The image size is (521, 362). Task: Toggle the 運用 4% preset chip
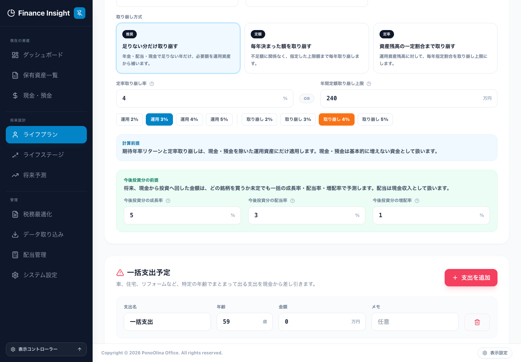[x=189, y=119]
